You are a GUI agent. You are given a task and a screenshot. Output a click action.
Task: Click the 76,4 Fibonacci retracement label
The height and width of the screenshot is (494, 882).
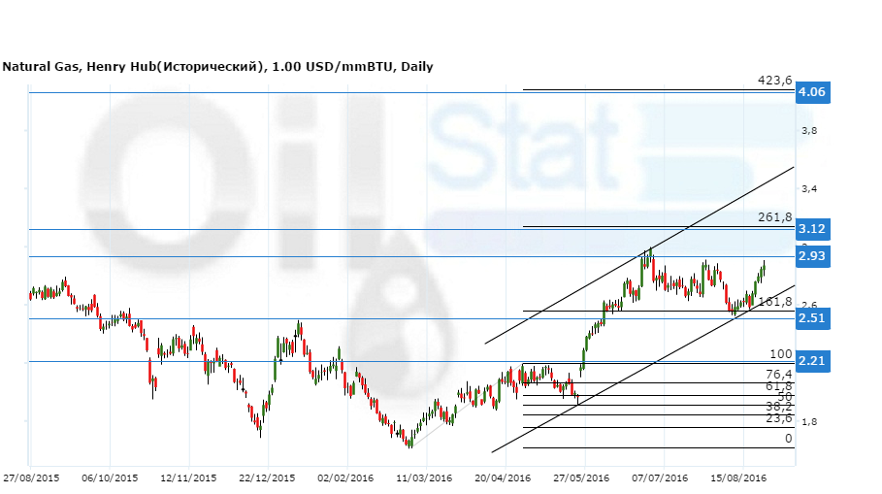coord(779,374)
